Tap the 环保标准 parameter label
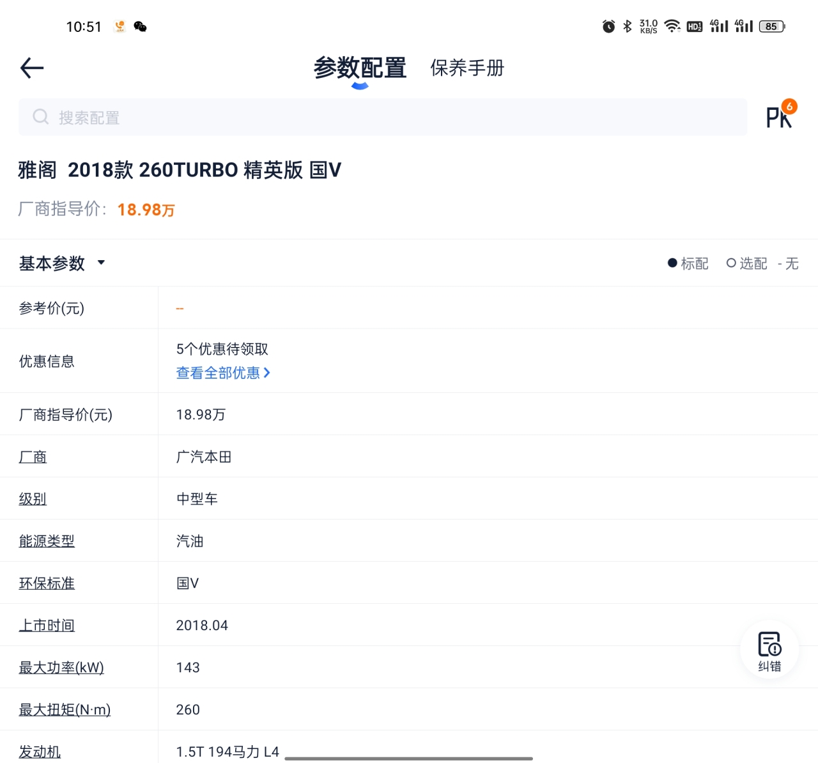This screenshot has width=818, height=763. coord(47,583)
